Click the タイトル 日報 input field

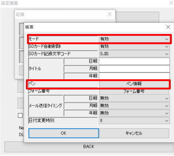click(134, 61)
